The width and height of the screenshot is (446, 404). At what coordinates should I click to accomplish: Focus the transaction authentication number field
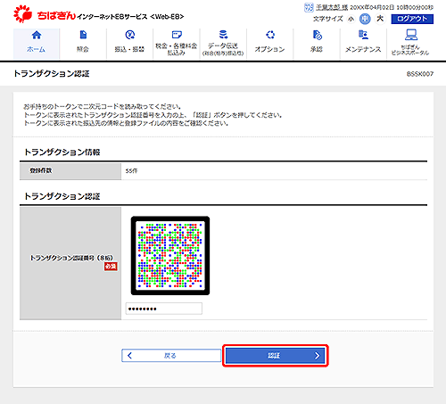tap(164, 309)
